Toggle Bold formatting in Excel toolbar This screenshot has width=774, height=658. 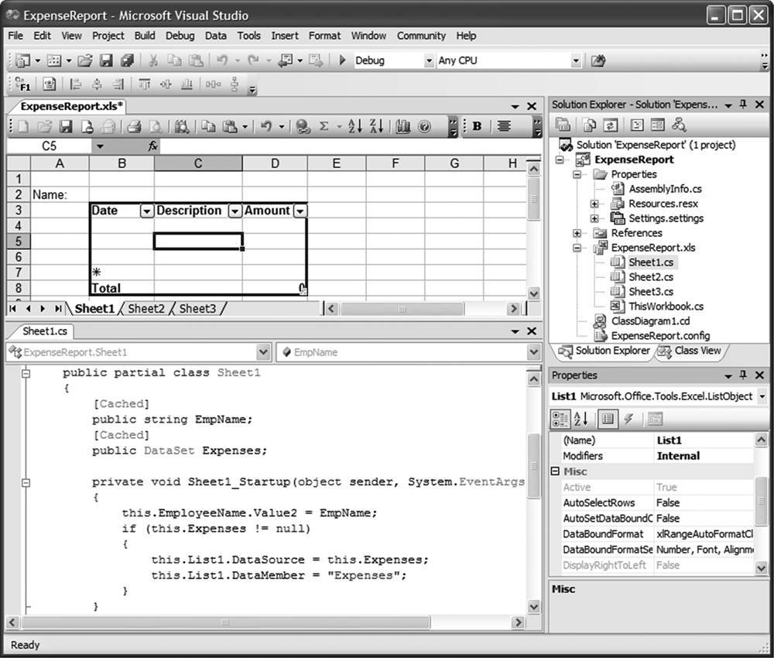click(477, 126)
